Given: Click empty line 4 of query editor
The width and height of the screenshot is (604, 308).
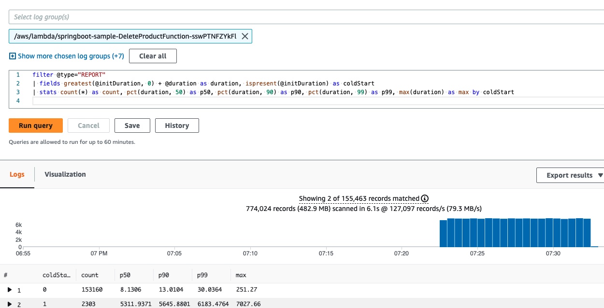Looking at the screenshot, I should point(318,101).
